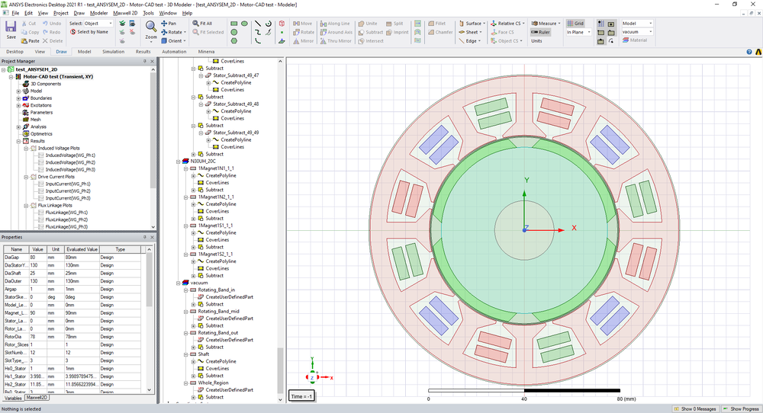Click the Zoom magnifier icon

[x=151, y=26]
